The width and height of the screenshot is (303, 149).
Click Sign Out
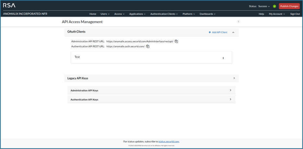point(295,14)
